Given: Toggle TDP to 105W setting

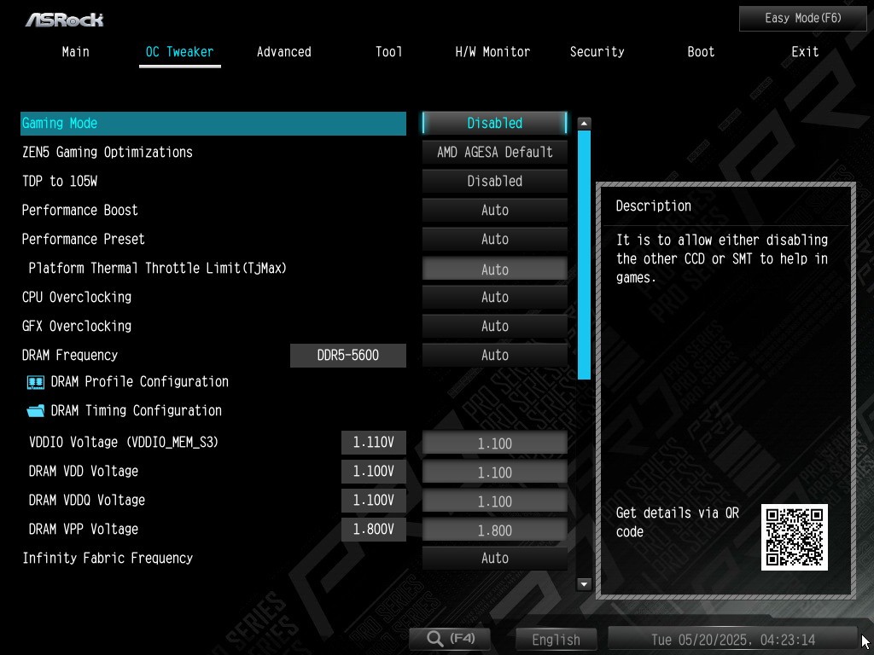Looking at the screenshot, I should (x=495, y=181).
